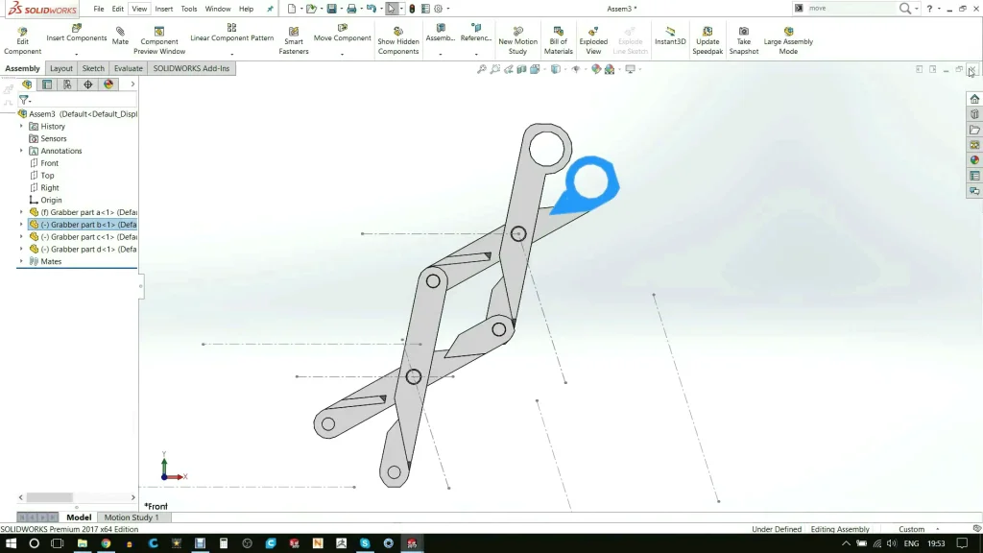Open FeatureManager Design Tree tab
This screenshot has width=983, height=553.
[x=27, y=84]
